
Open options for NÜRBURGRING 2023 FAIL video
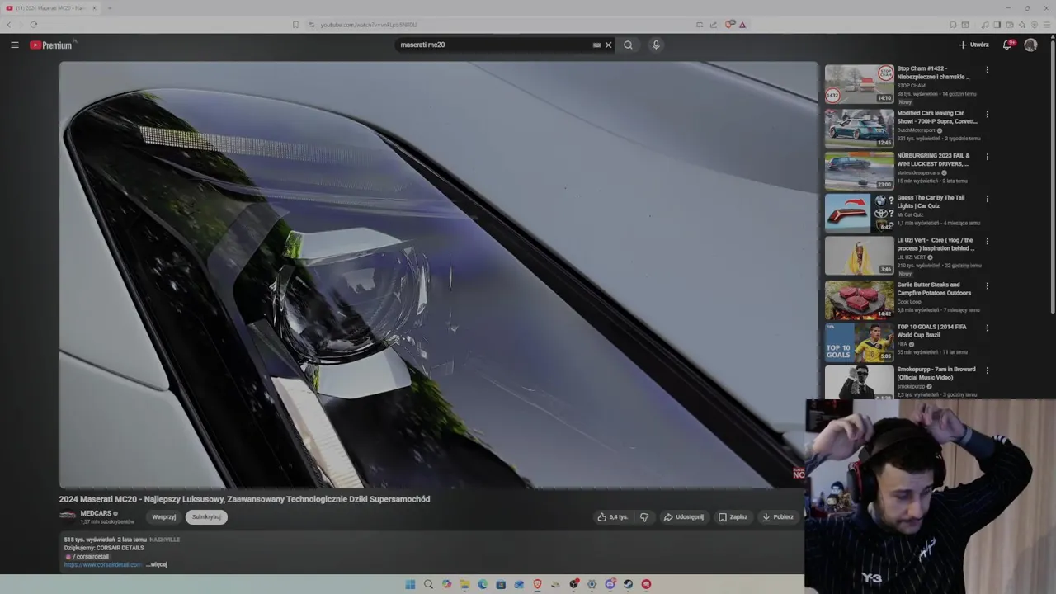[x=987, y=157]
